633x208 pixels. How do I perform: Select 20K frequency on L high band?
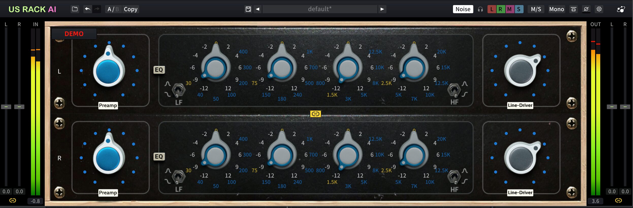(441, 52)
